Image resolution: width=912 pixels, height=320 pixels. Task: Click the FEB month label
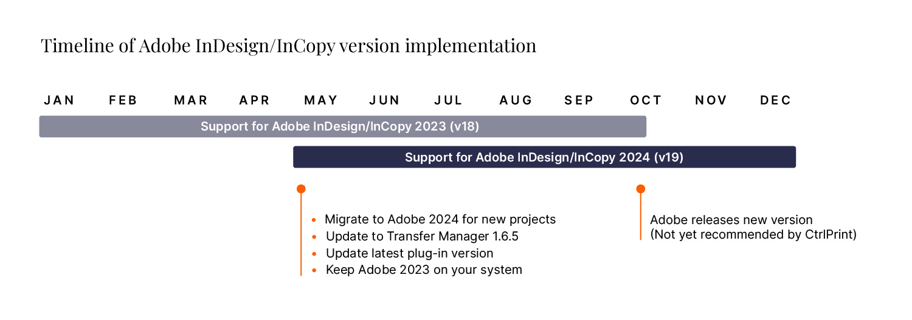point(123,100)
